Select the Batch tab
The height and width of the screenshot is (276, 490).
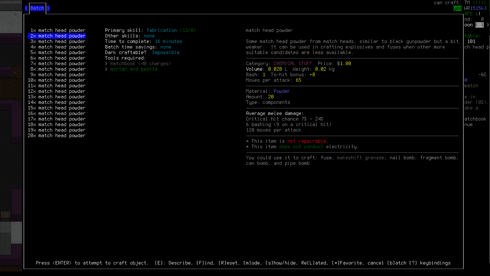(37, 8)
